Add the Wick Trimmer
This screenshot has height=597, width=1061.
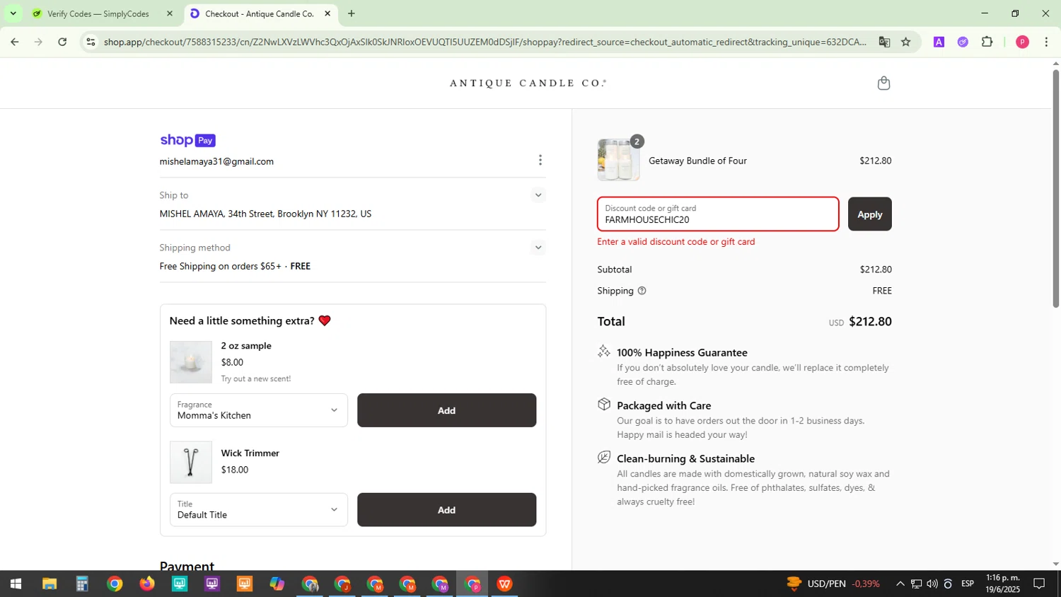(x=446, y=510)
